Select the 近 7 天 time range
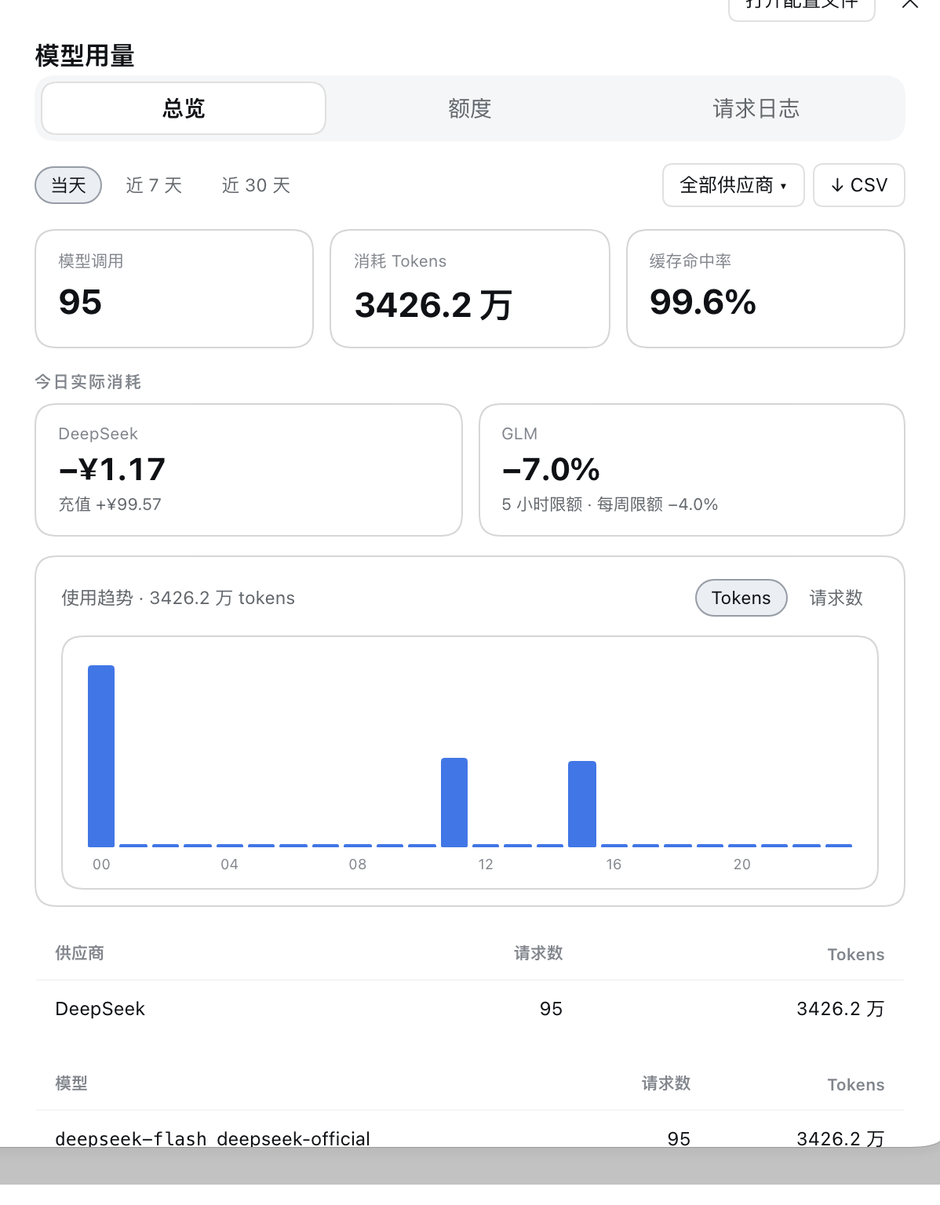The height and width of the screenshot is (1205, 940). [154, 185]
